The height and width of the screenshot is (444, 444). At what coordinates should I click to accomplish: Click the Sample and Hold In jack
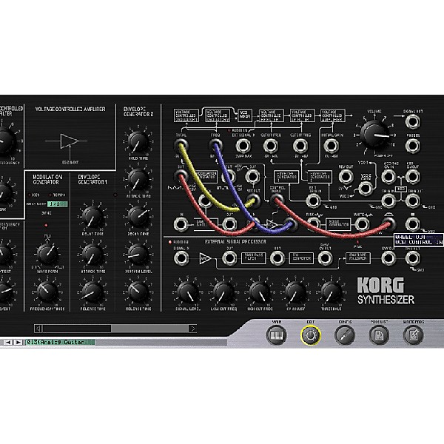[181, 224]
